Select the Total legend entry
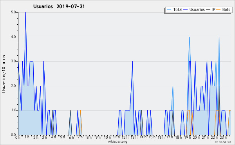 point(174,9)
